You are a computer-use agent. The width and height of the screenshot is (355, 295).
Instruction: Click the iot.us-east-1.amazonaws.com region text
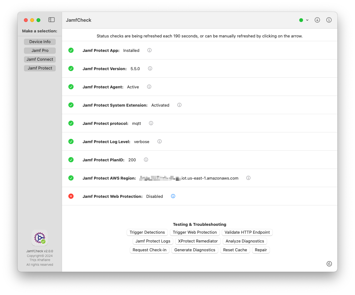[210, 178]
